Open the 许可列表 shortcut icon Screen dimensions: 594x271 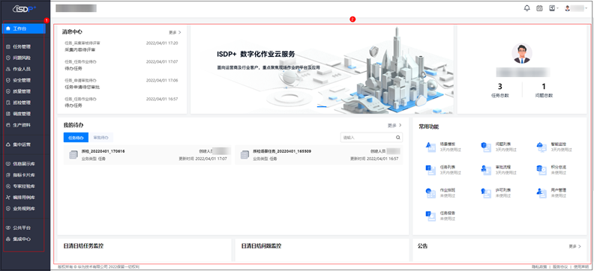point(486,192)
